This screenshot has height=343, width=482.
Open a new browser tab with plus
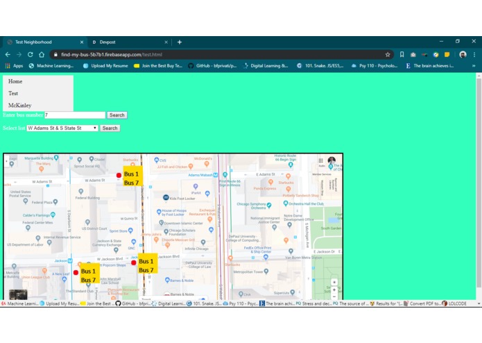[180, 42]
